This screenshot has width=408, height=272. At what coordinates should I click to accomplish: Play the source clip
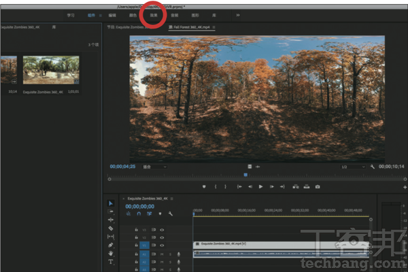260,186
